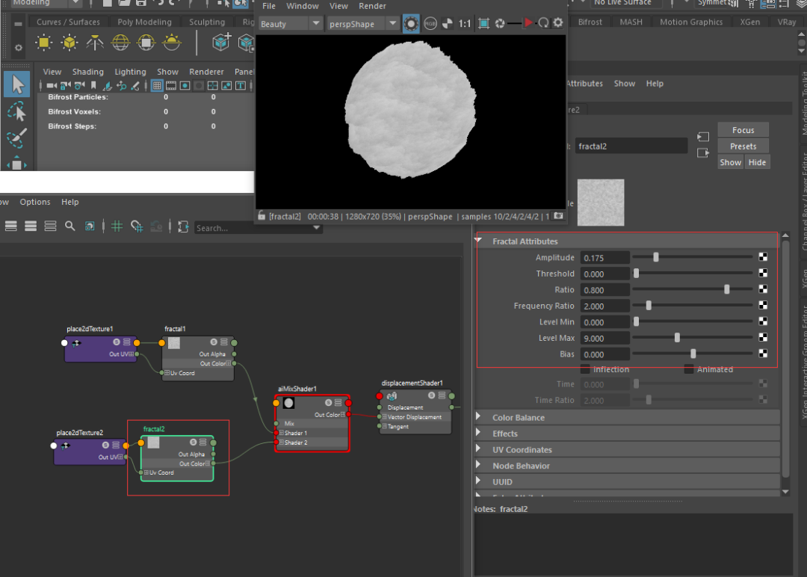Screen dimensions: 807x577
Task: Adjust the Amplitude slider handle
Action: click(x=656, y=258)
